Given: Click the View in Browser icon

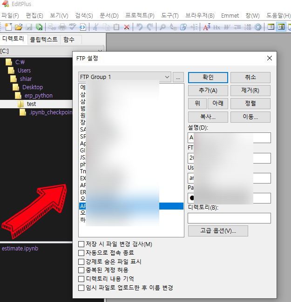Looking at the screenshot, I should tap(83, 27).
